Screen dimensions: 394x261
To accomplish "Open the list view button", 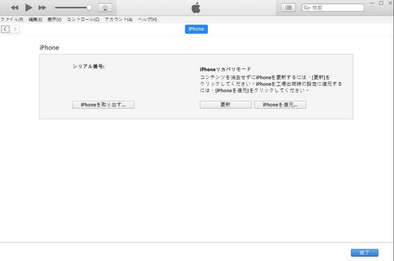I will click(x=288, y=8).
